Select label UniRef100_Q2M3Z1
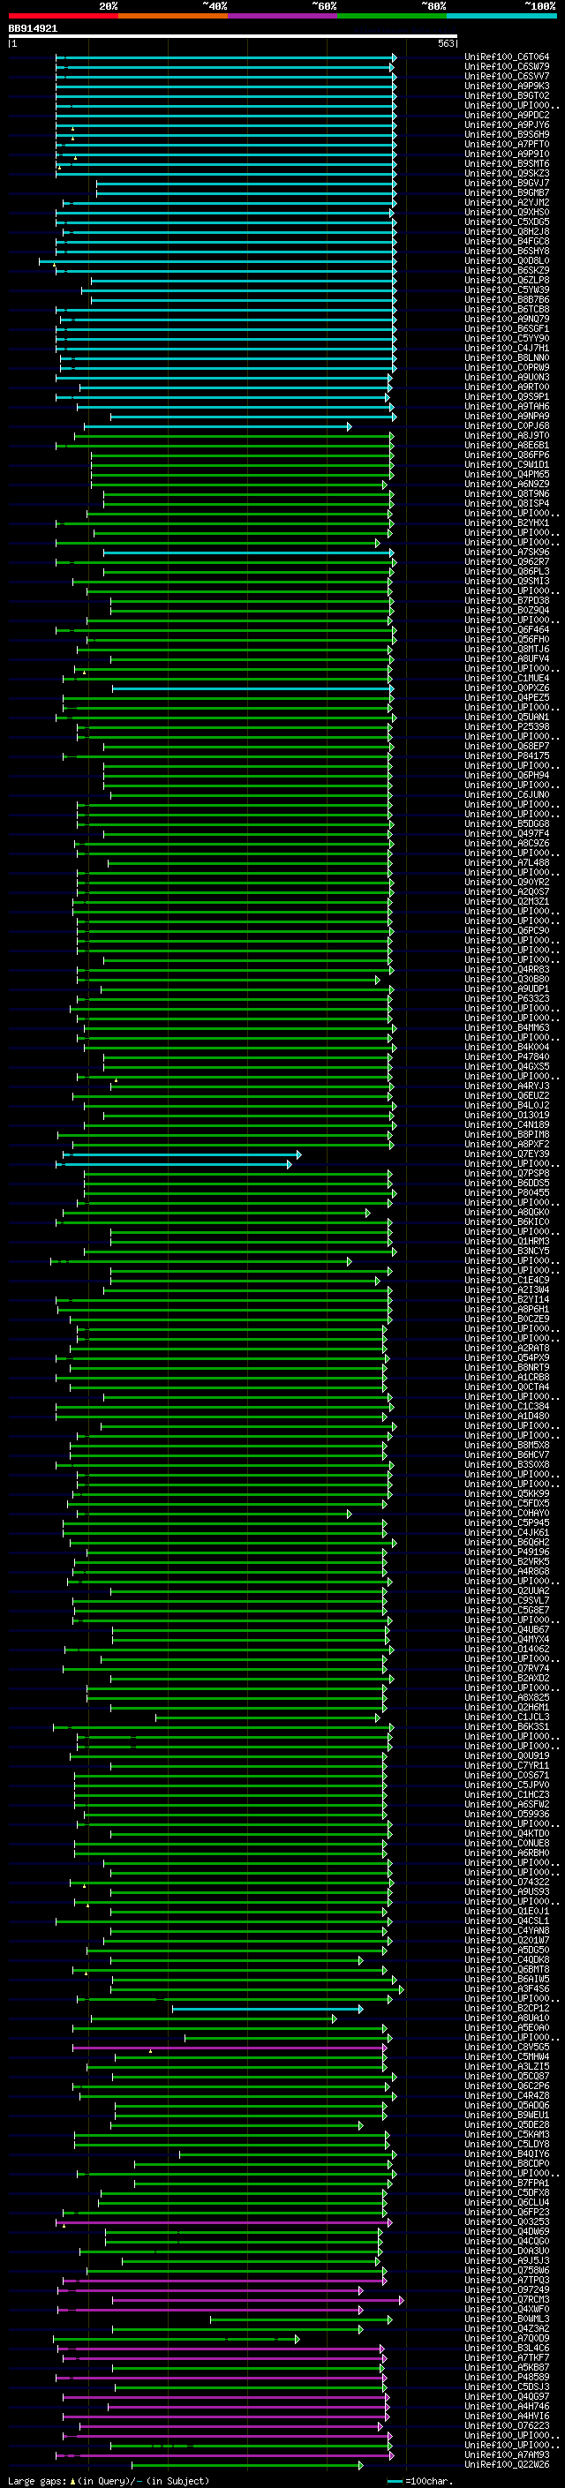 click(x=507, y=901)
